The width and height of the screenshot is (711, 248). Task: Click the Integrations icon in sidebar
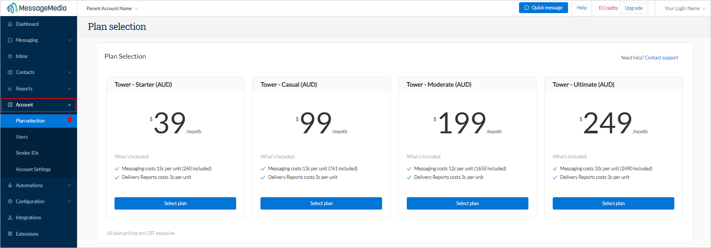click(x=10, y=217)
